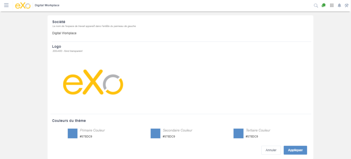
Task: Pick the Primaire Couleur swatch
Action: pos(73,133)
